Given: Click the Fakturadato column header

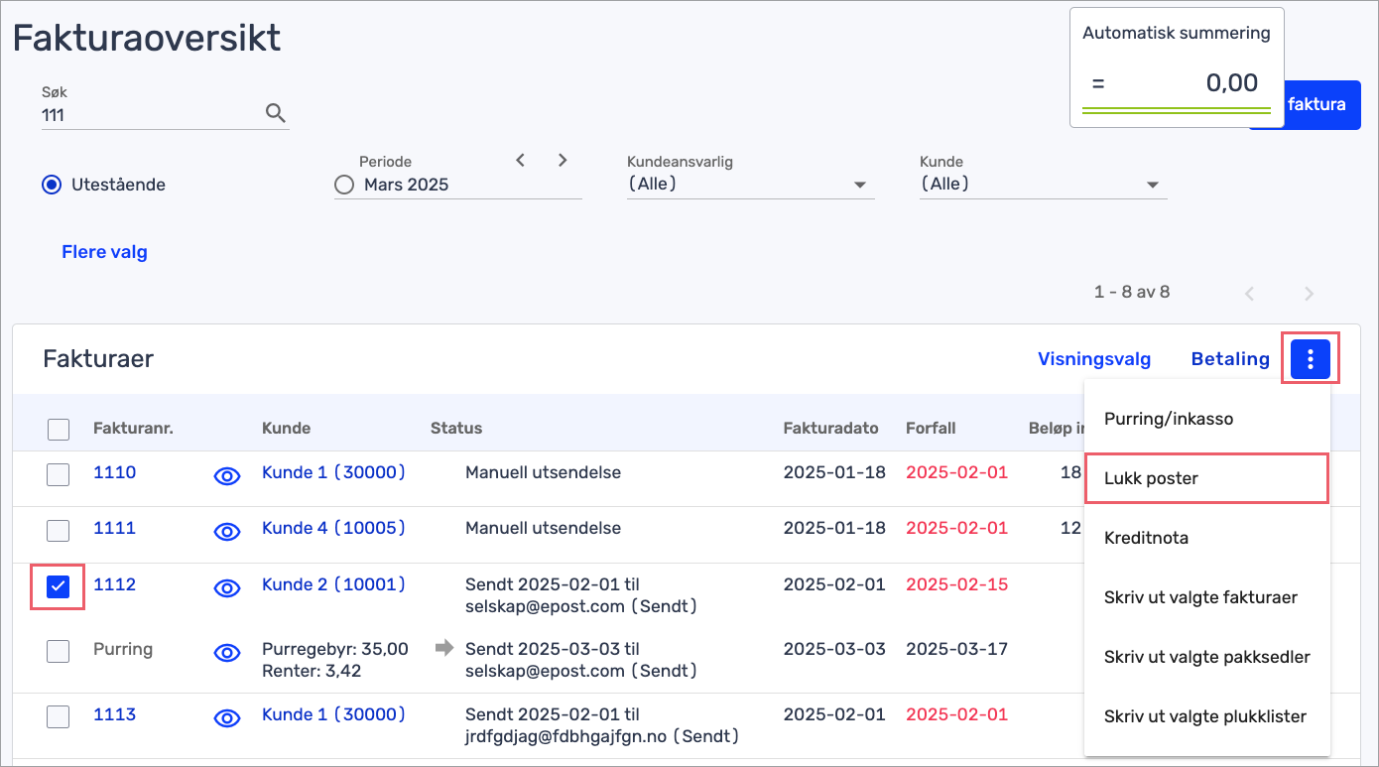Looking at the screenshot, I should click(831, 429).
